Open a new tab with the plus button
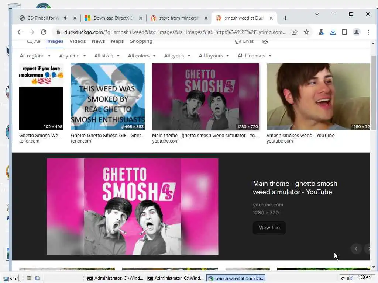Image resolution: width=378 pixels, height=283 pixels. coord(285,18)
